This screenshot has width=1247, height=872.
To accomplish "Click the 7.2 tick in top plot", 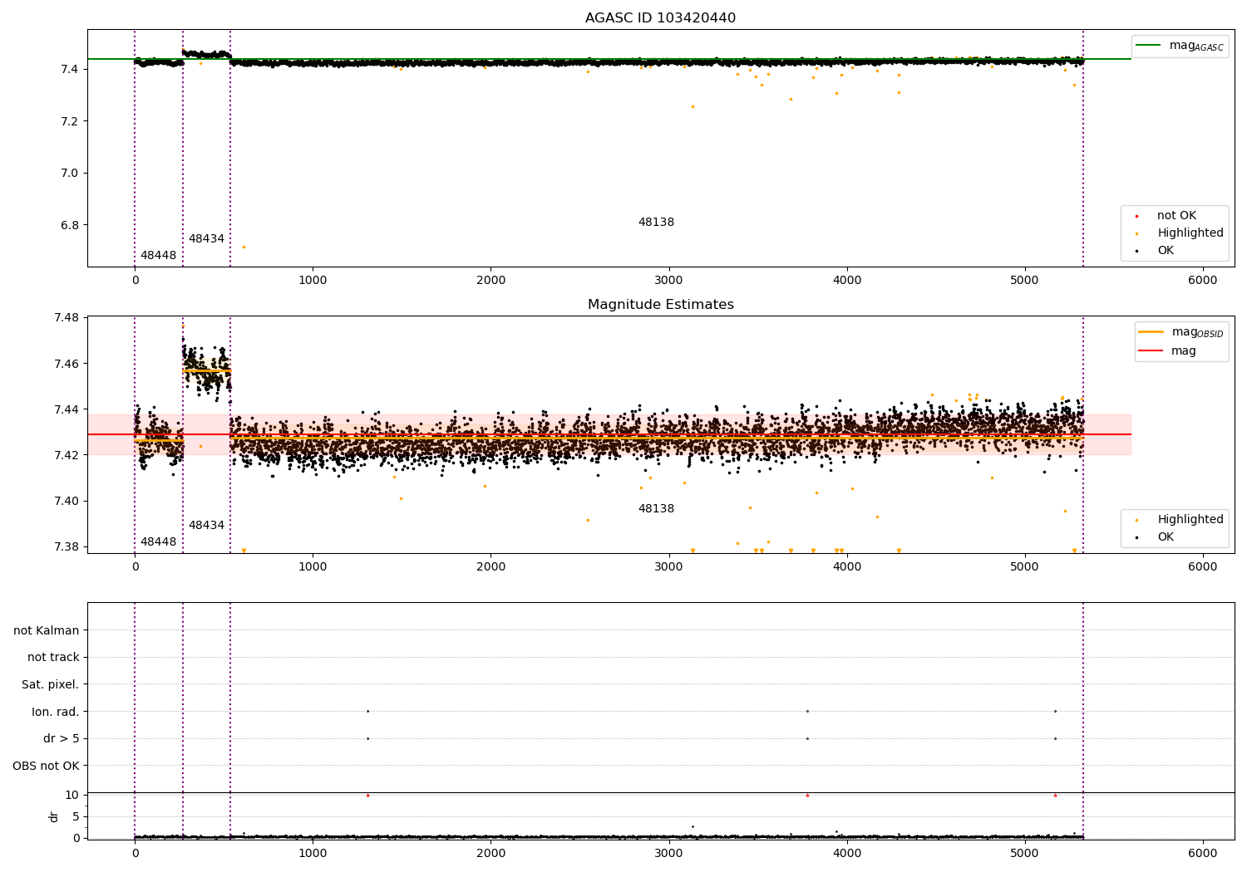I will click(x=70, y=121).
